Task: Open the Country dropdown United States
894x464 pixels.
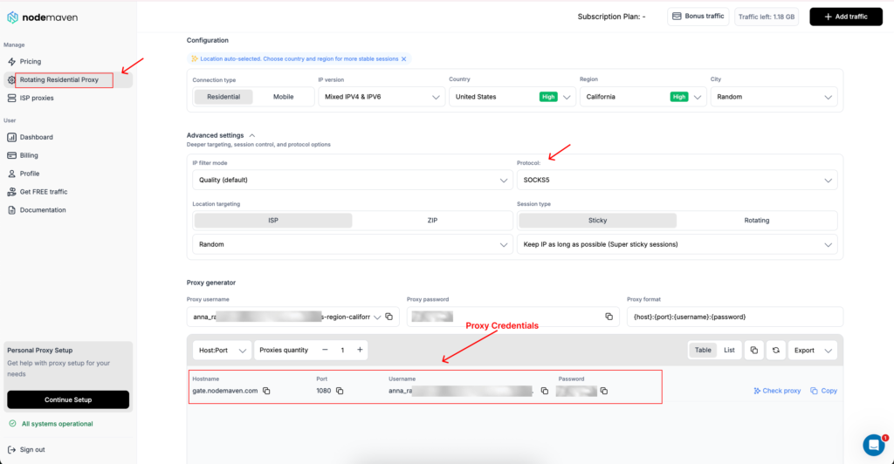Action: pyautogui.click(x=512, y=97)
